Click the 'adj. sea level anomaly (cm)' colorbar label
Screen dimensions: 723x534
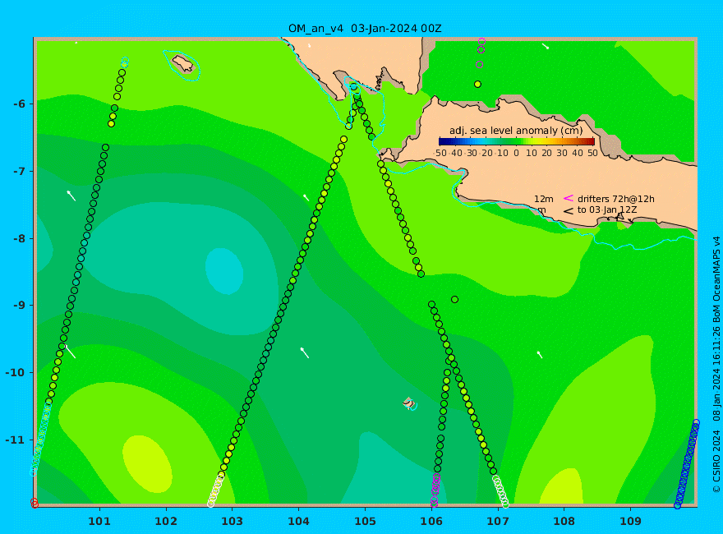pos(516,131)
